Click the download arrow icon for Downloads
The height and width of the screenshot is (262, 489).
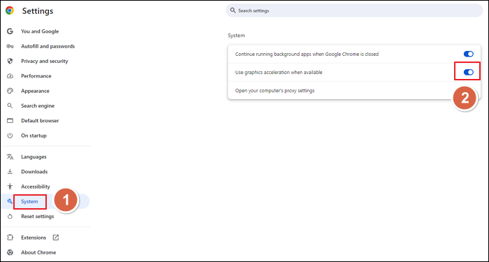point(10,172)
